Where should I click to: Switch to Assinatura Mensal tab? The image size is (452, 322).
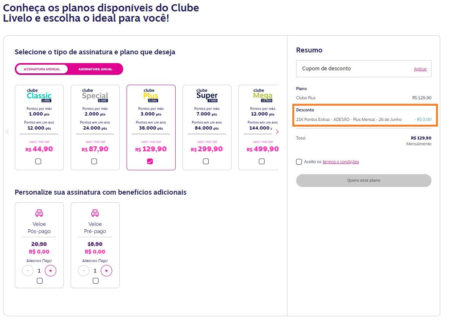coord(42,69)
